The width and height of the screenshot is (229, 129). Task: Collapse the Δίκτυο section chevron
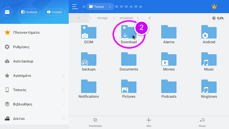click(x=64, y=119)
